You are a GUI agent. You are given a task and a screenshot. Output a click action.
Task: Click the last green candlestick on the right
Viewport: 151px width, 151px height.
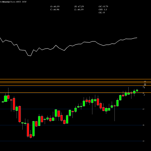[x=137, y=90]
